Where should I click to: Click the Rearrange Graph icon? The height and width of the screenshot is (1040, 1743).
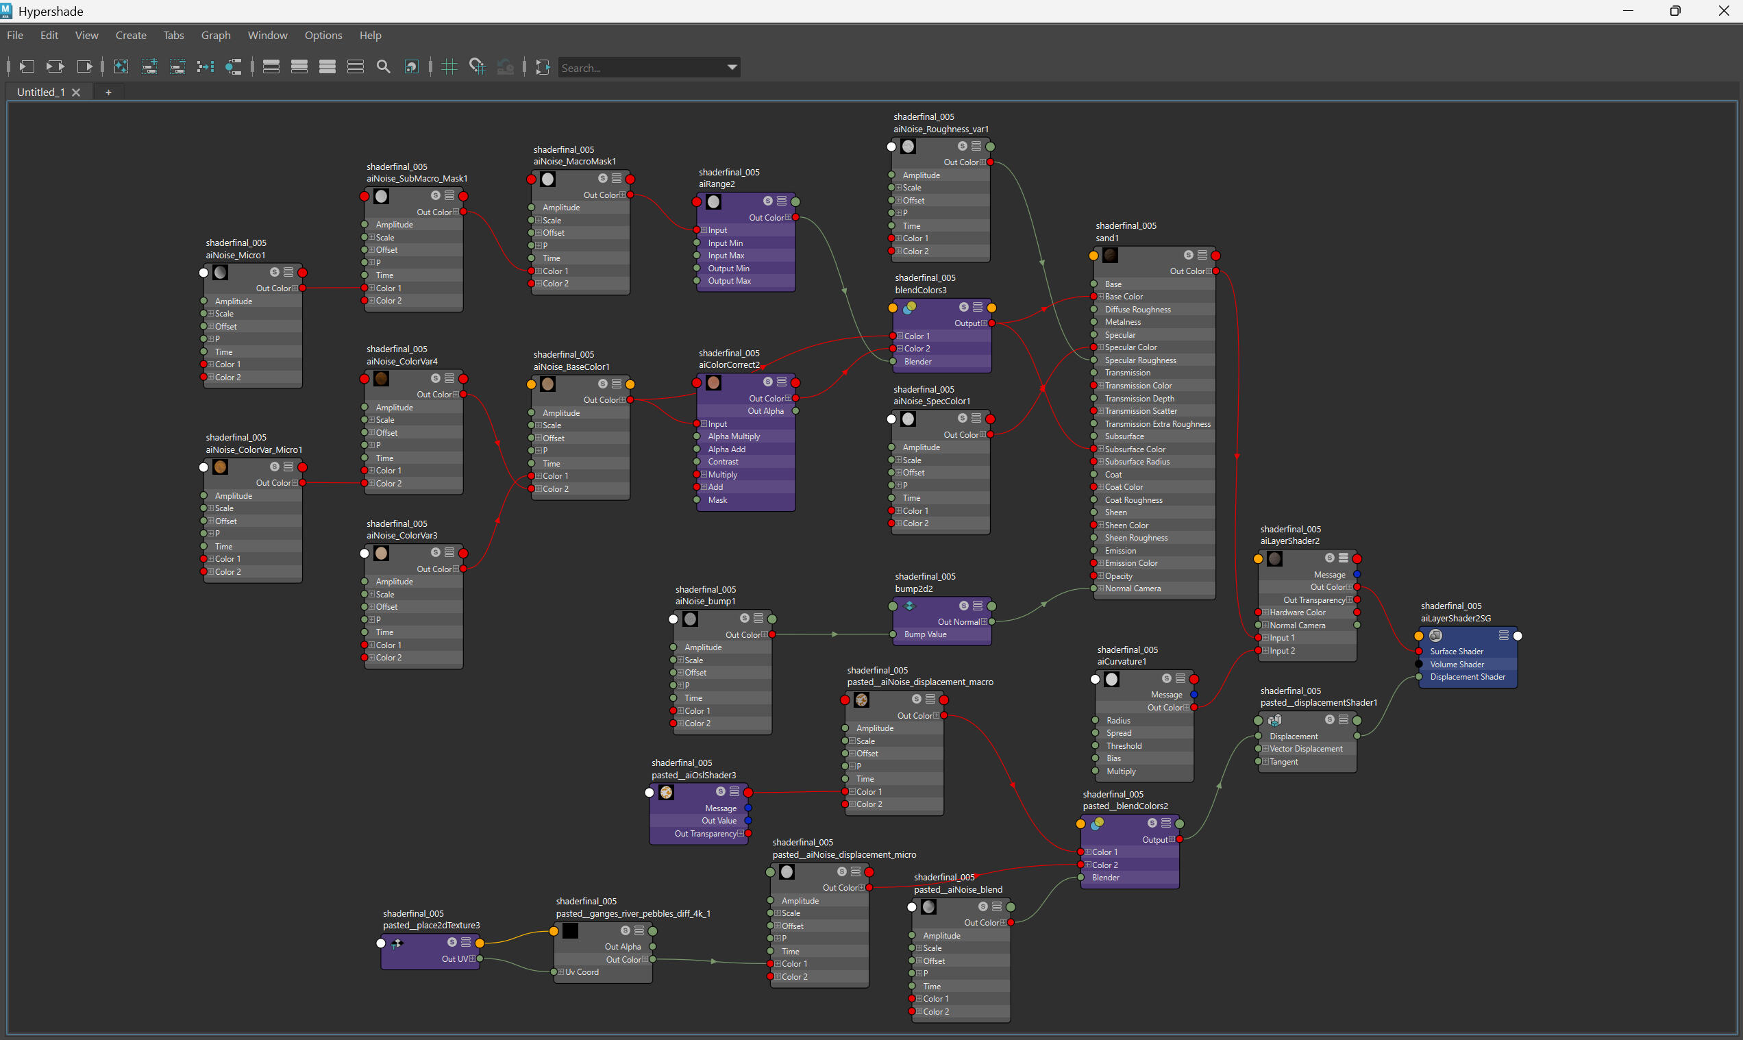pos(206,66)
